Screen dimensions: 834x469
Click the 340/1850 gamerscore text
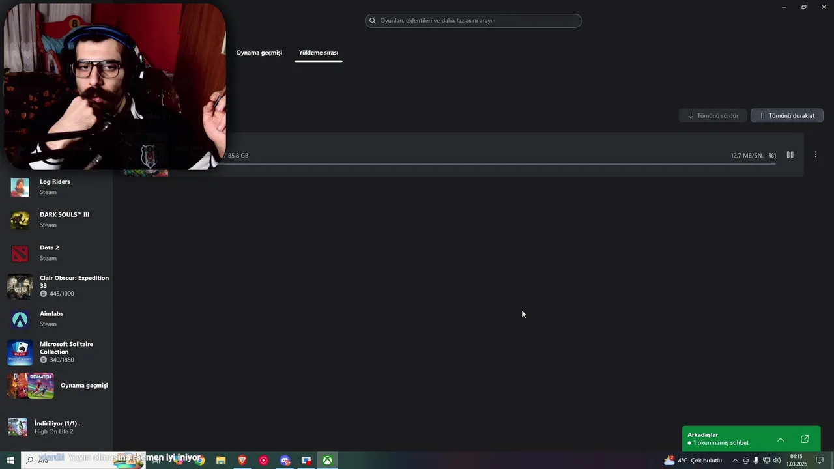pos(61,360)
